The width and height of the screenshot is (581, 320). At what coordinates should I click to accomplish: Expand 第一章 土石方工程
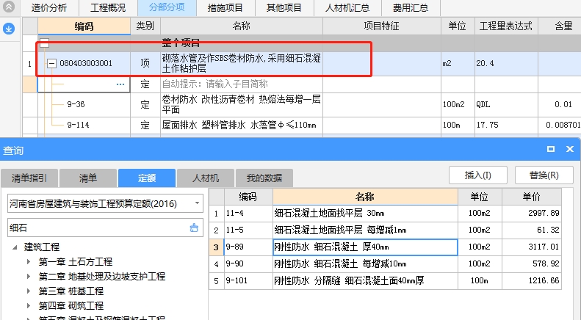pos(29,261)
